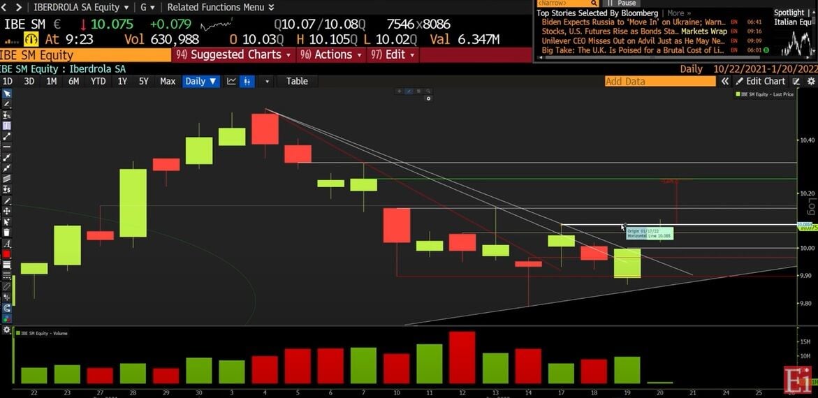
Task: Open the G function dropdown
Action: pos(147,7)
